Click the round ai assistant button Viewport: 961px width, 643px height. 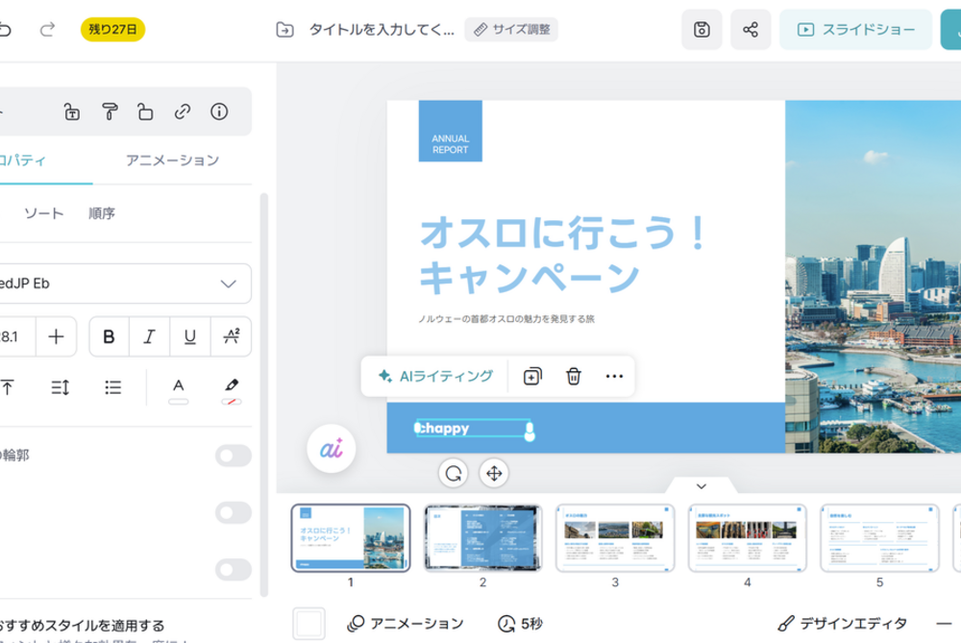click(x=331, y=449)
